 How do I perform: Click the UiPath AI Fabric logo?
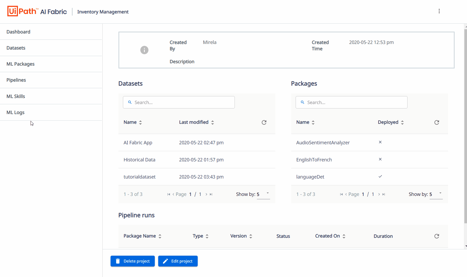click(x=37, y=11)
